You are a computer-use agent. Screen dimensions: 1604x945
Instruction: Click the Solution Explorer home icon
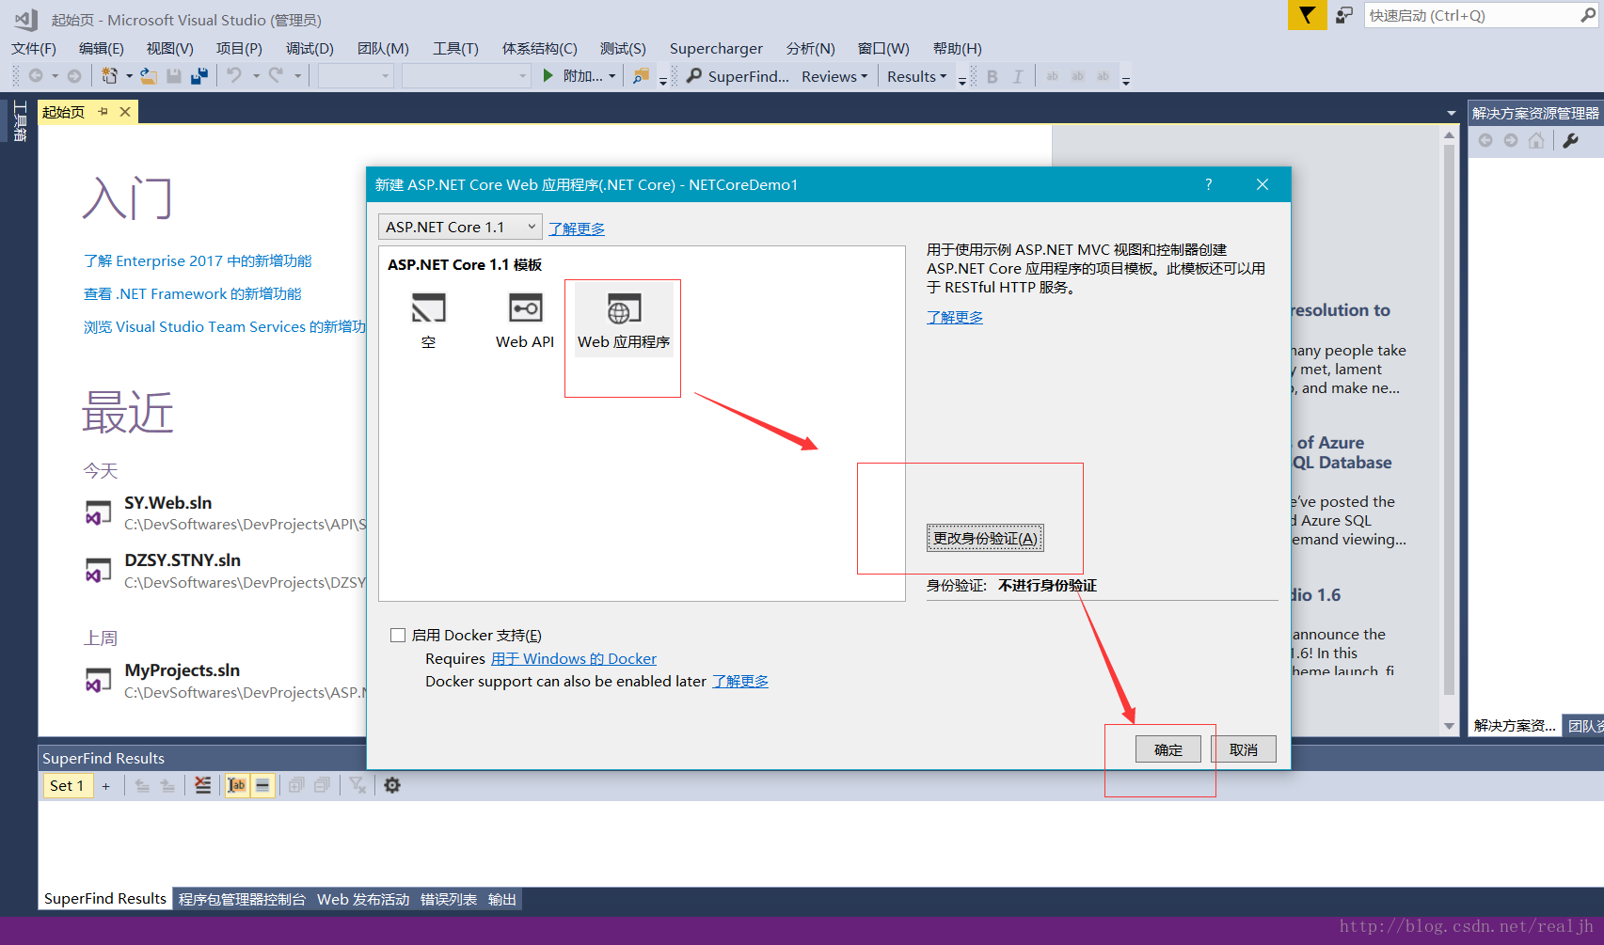(x=1536, y=140)
